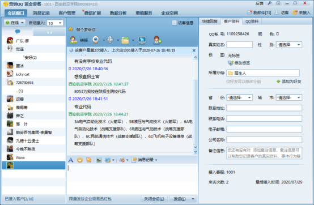Expand the send file options arrow
314x205 pixels.
coord(133,40)
